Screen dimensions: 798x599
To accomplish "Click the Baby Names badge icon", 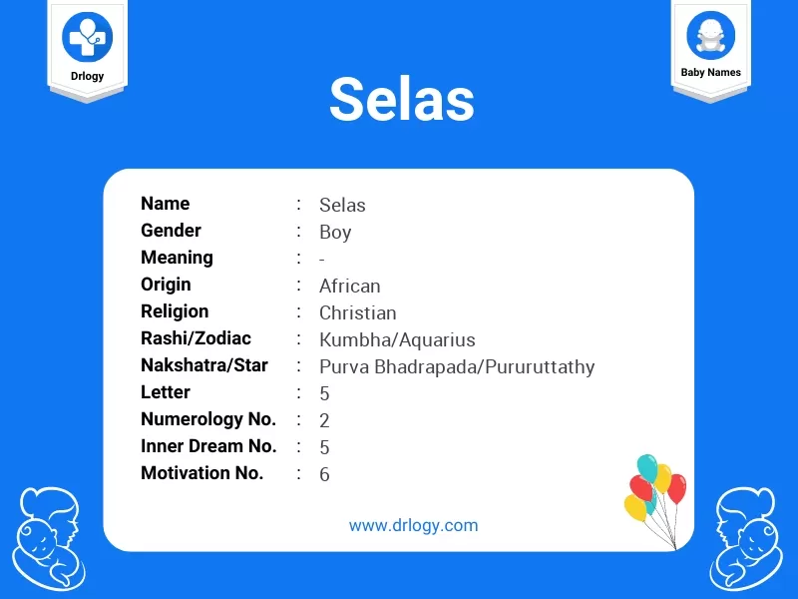I will pos(710,35).
